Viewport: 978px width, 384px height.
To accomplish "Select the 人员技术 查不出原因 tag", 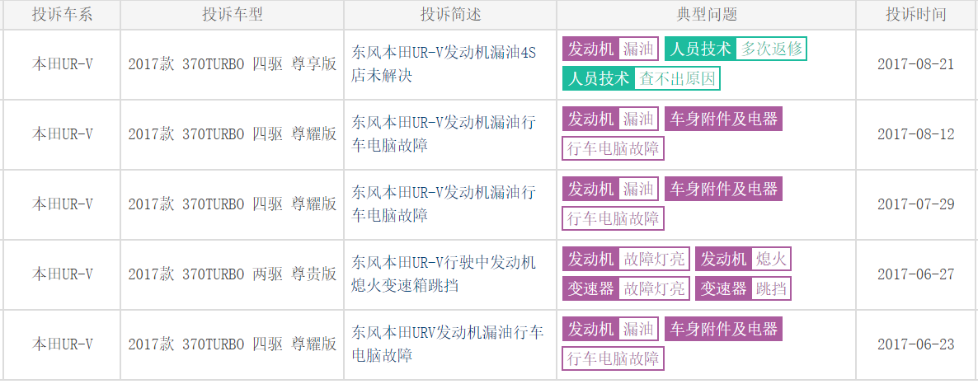I will [x=642, y=78].
